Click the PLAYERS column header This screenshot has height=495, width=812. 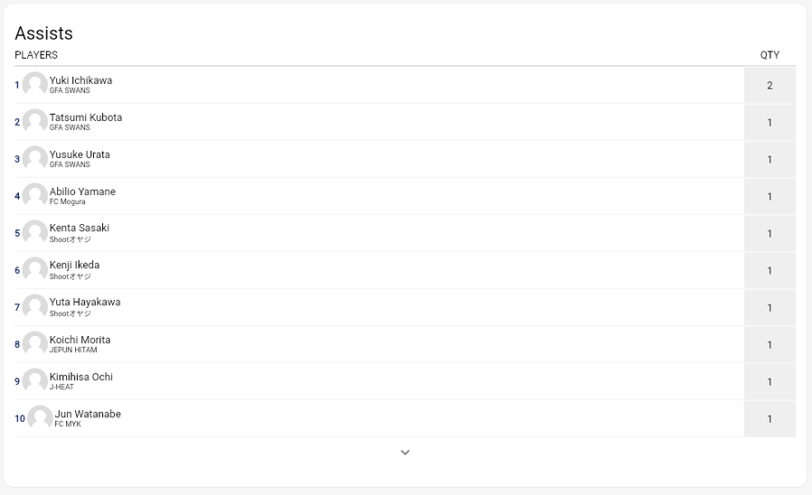coord(36,55)
